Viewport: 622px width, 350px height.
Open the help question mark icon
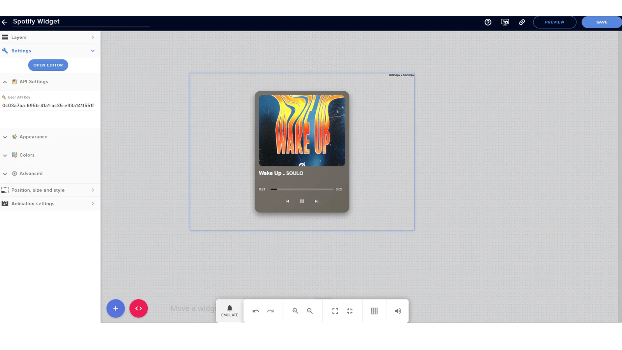(x=488, y=22)
